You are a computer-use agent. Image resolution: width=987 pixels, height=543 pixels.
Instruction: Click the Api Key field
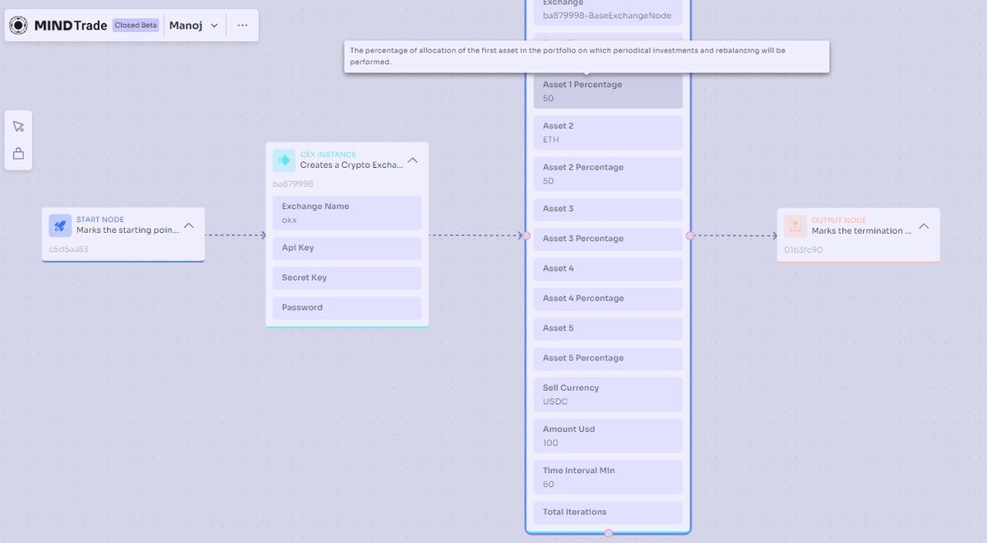click(347, 248)
